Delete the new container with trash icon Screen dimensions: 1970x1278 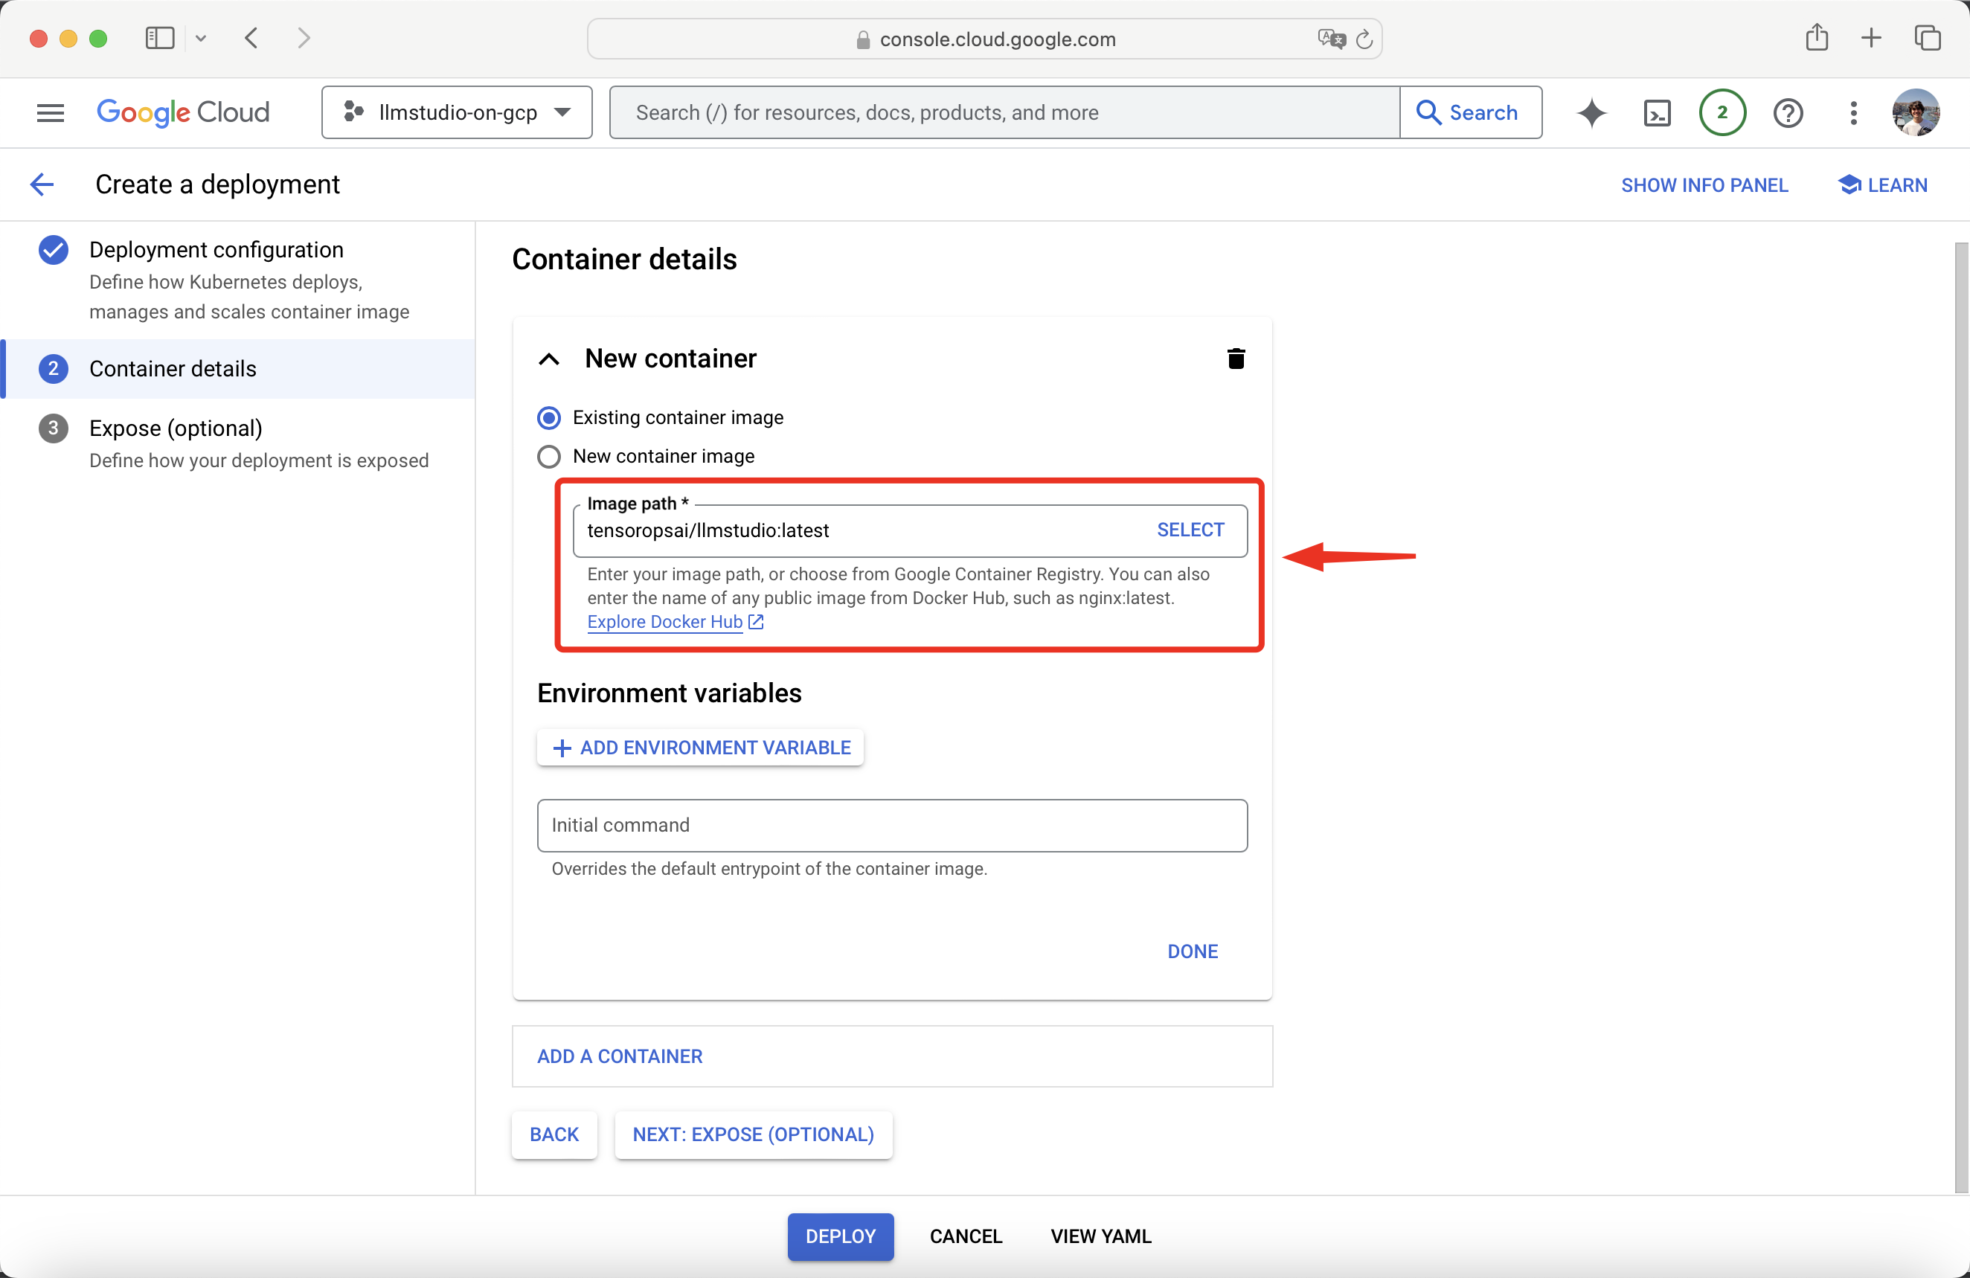click(x=1235, y=359)
